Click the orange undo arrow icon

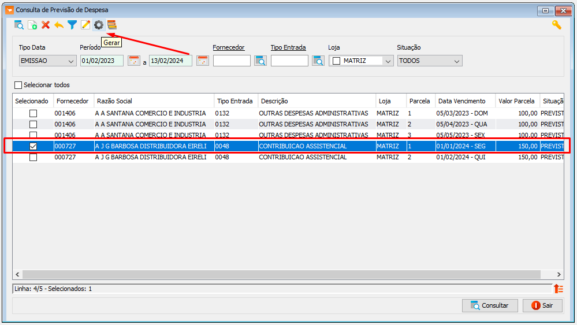pos(59,25)
